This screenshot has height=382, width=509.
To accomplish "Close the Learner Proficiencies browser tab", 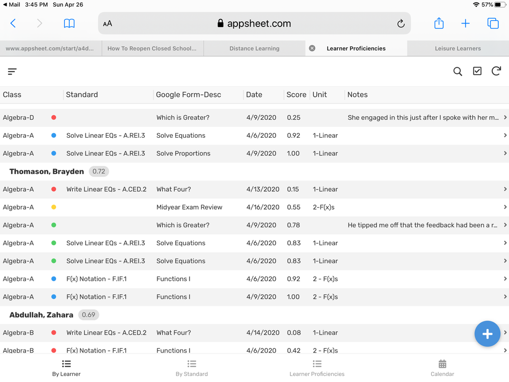I will click(x=312, y=48).
